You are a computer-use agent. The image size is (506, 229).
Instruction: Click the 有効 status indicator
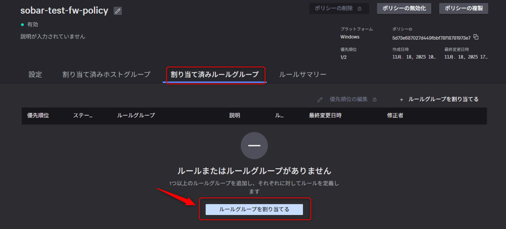(x=29, y=24)
